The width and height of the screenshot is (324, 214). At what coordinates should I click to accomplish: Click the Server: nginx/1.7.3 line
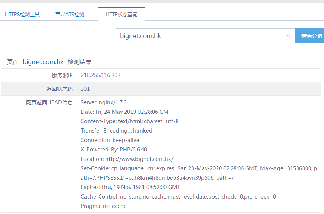[103, 102]
